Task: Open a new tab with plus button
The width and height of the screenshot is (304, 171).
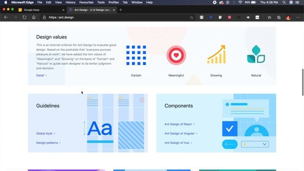Action: click(x=121, y=10)
